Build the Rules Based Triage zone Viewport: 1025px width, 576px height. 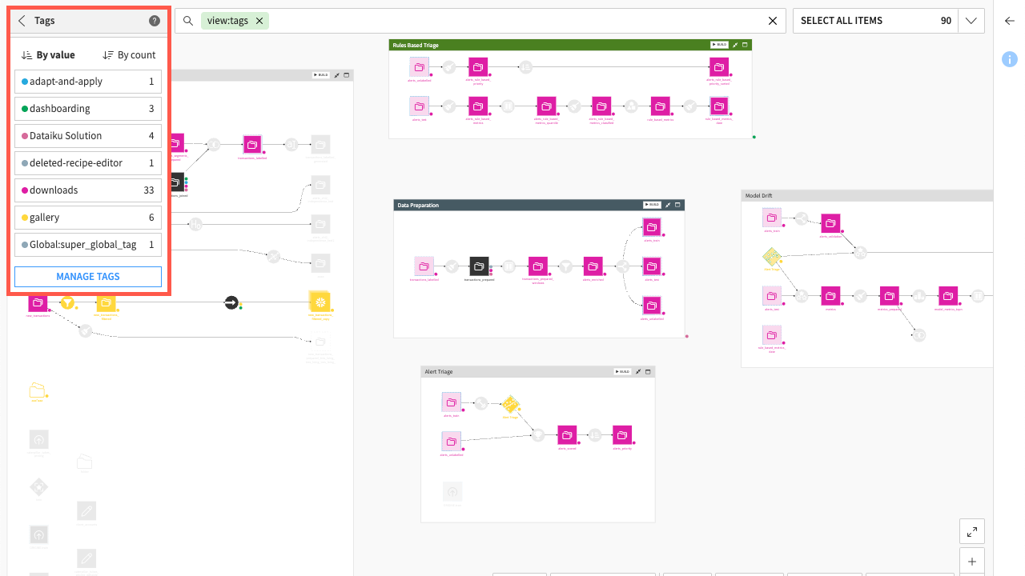[x=719, y=46]
